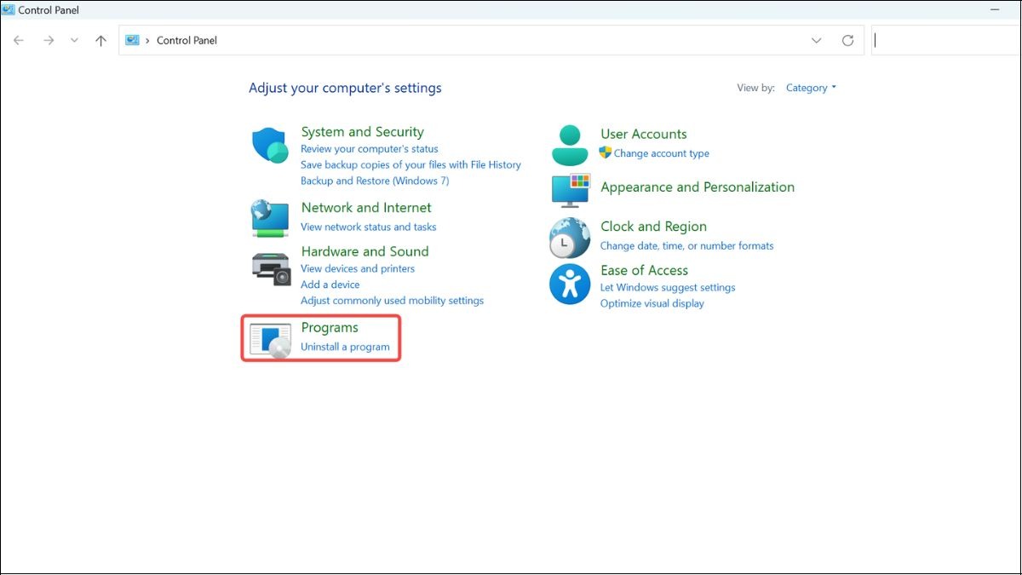Click the System and Security shield icon
Screen dimensions: 1022x575
(271, 145)
